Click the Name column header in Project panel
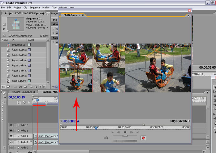This screenshot has width=216, height=153. 5,40
